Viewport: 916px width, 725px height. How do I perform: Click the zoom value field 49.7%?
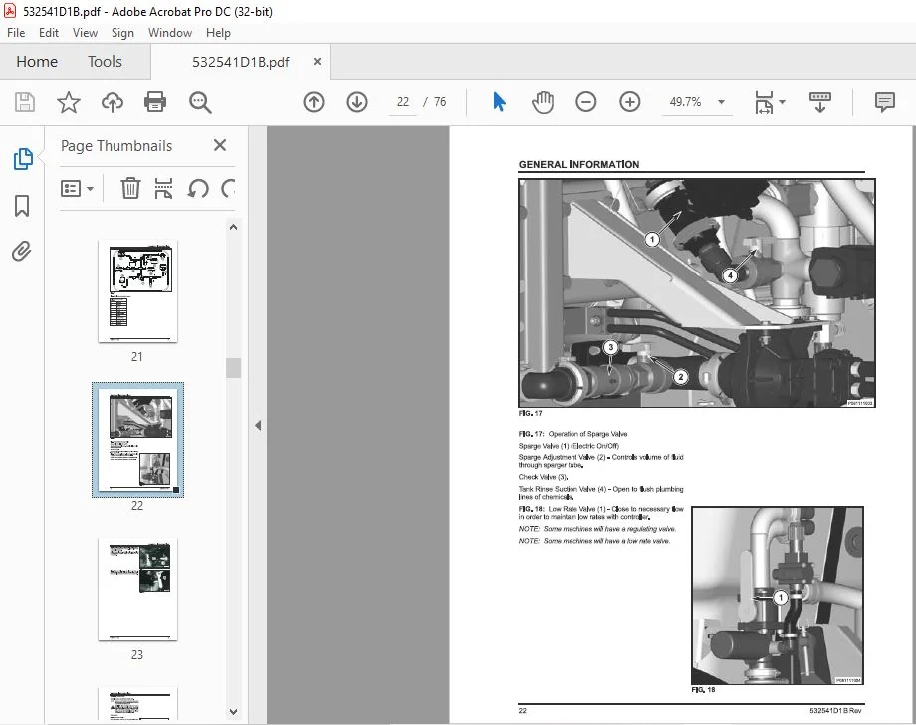685,102
